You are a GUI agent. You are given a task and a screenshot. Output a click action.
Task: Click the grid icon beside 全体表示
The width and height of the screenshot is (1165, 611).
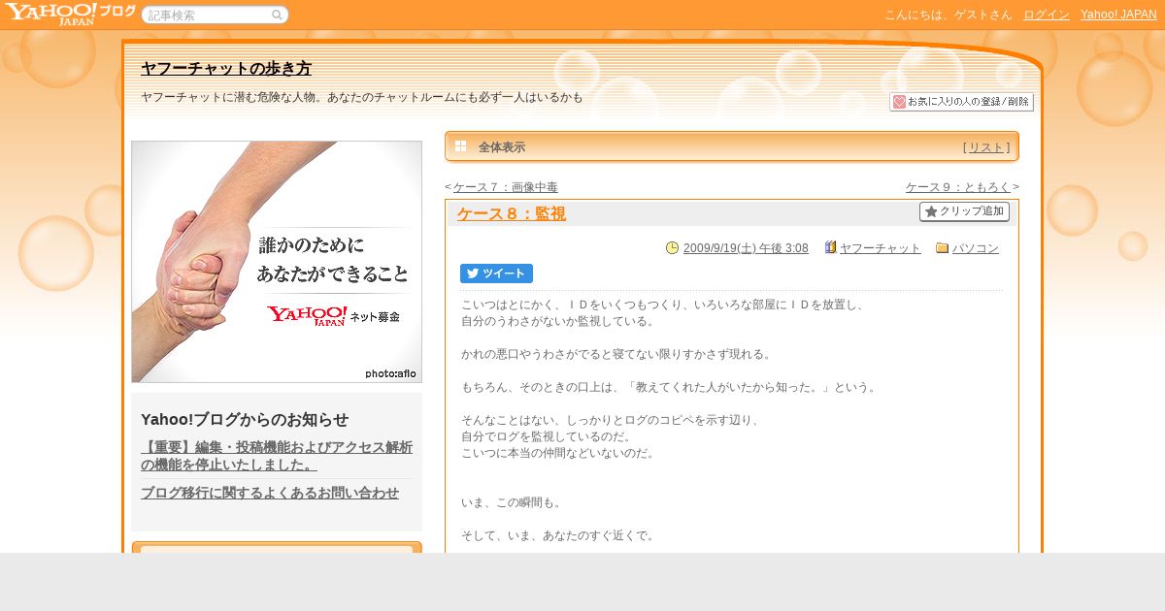click(x=461, y=146)
